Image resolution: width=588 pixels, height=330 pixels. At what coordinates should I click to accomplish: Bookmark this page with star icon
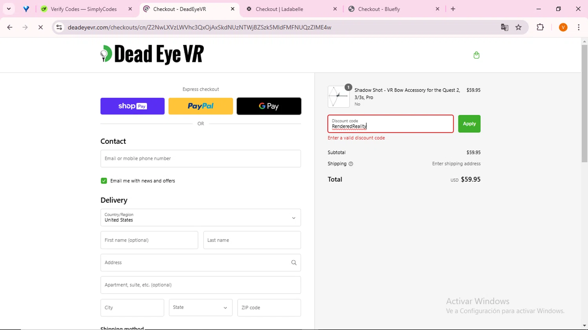519,27
